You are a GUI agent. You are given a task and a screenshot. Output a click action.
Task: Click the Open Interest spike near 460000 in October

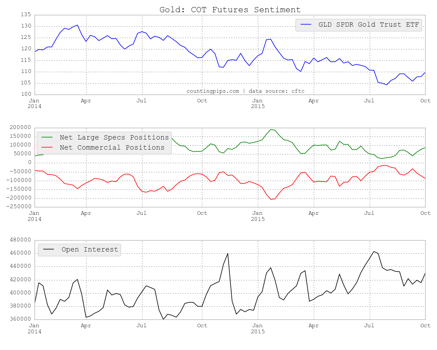(x=227, y=254)
